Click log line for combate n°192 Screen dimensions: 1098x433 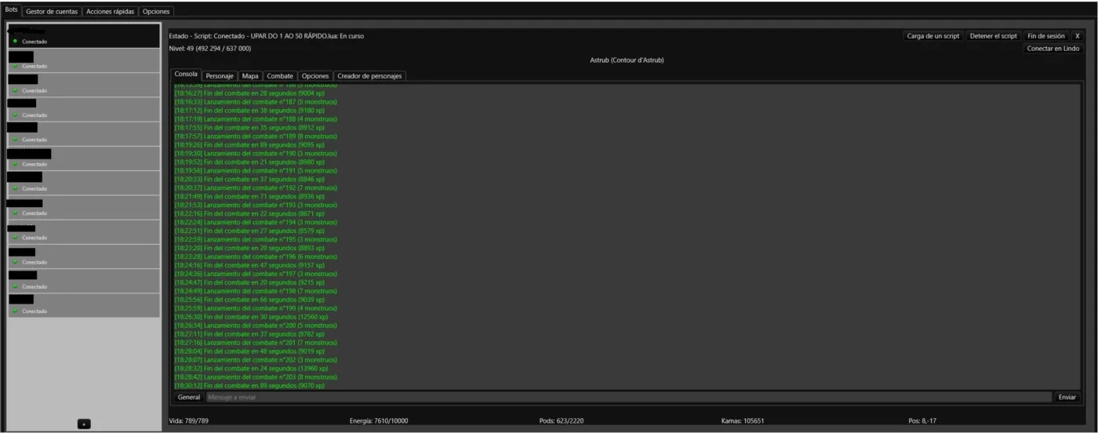click(256, 188)
